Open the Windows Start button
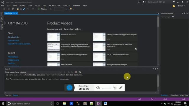The image size is (189, 106). tap(3, 103)
